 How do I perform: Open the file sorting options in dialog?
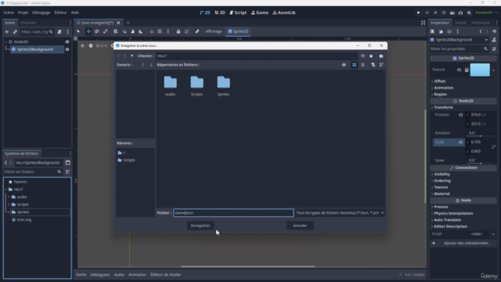click(381, 65)
